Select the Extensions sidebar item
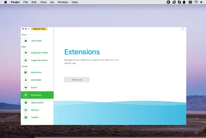Image resolution: width=206 pixels, height=138 pixels. pyautogui.click(x=37, y=95)
